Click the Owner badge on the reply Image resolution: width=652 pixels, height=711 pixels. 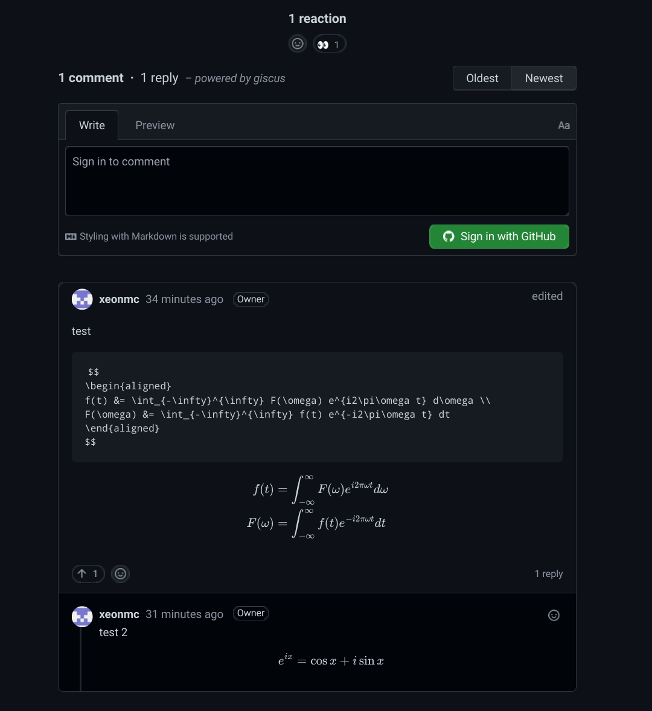coord(251,613)
